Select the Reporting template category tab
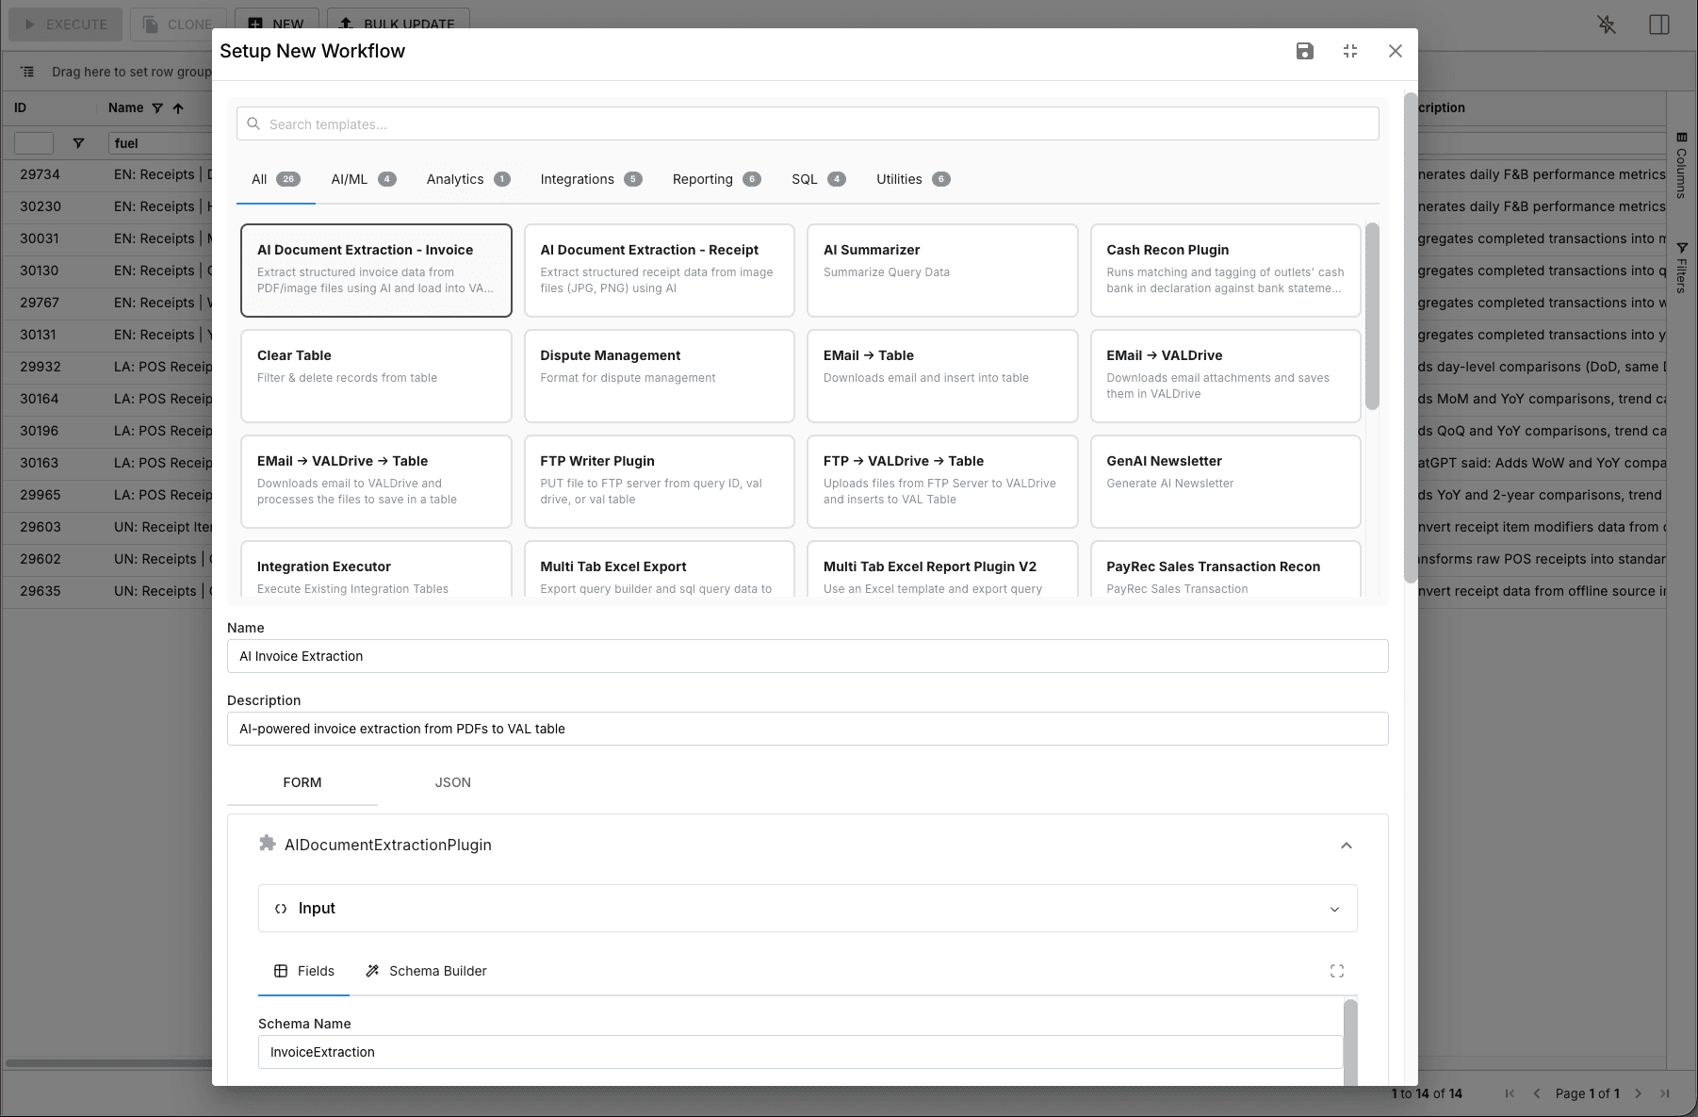The height and width of the screenshot is (1117, 1698). pyautogui.click(x=716, y=179)
